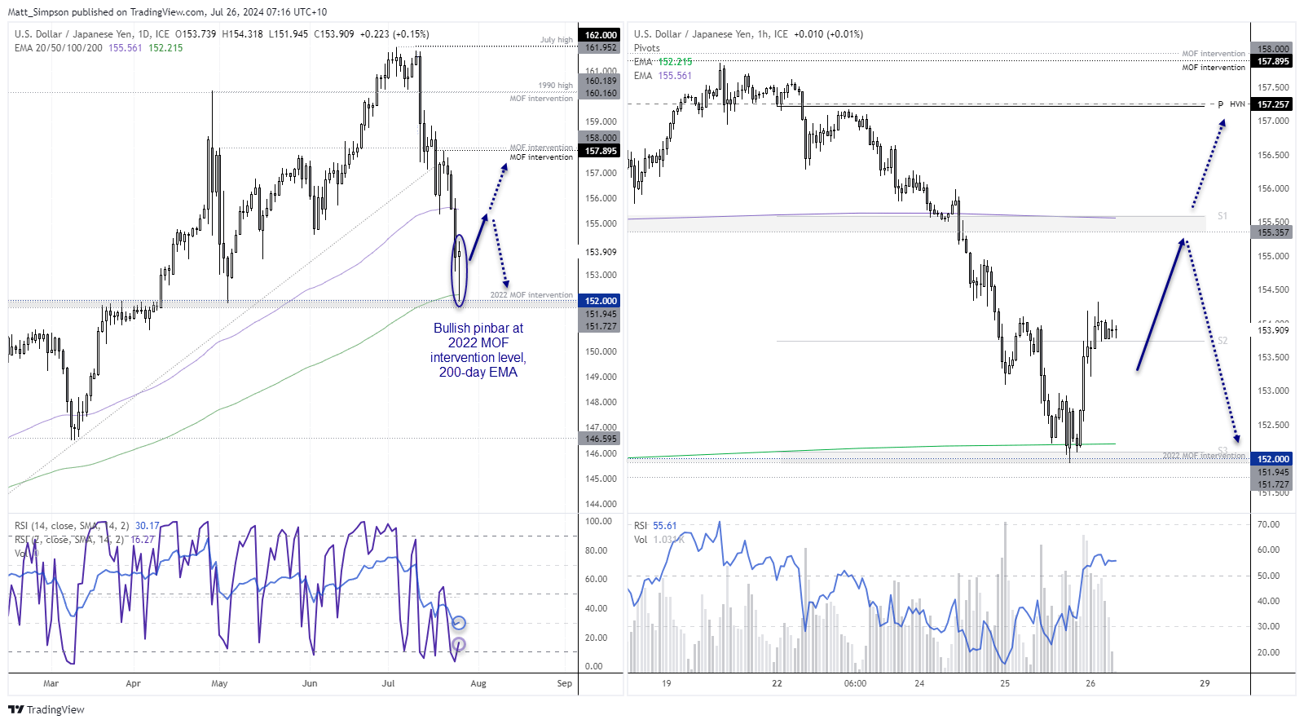Click the '06:00' label on the 1h time axis
Viewport: 1304px width, 724px height.
click(x=856, y=683)
